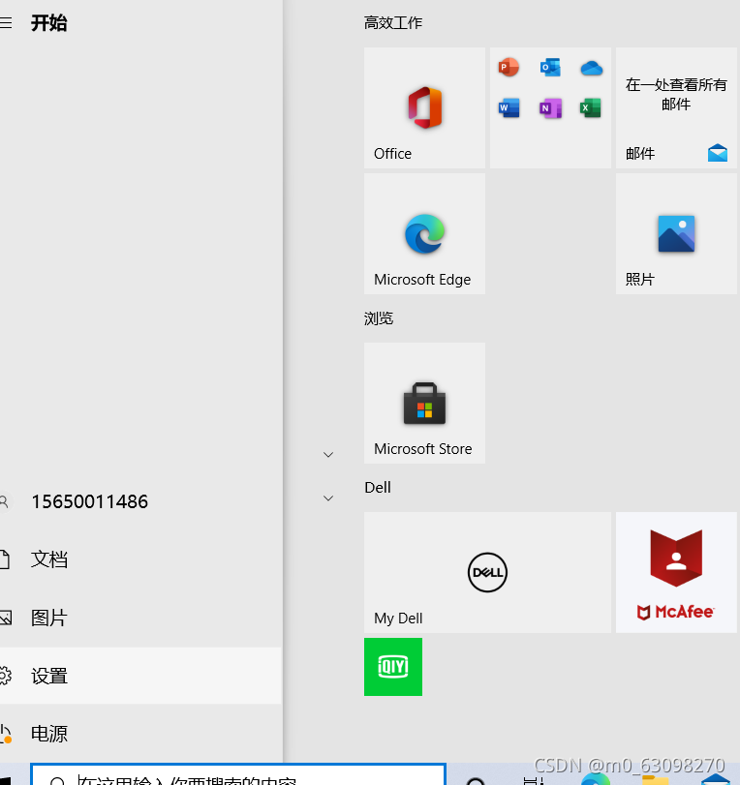The height and width of the screenshot is (785, 740).
Task: Open the 照片 photos tile
Action: (x=676, y=234)
